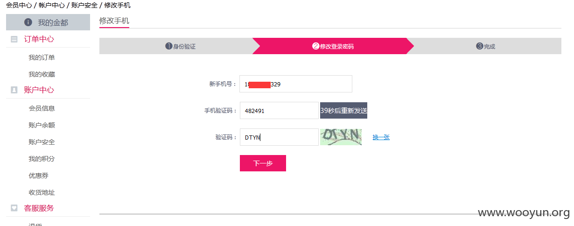The width and height of the screenshot is (574, 226).
Task: Click the captcha image DTYN
Action: click(x=341, y=137)
